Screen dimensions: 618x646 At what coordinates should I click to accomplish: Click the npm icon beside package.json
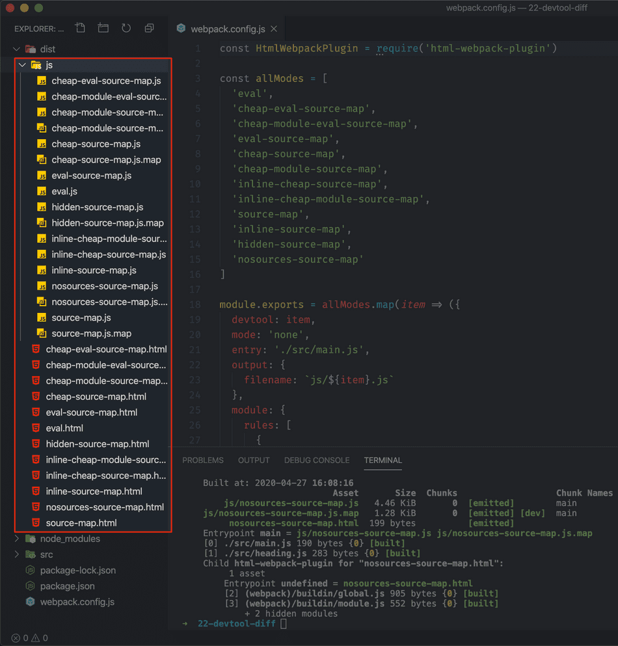[x=30, y=586]
